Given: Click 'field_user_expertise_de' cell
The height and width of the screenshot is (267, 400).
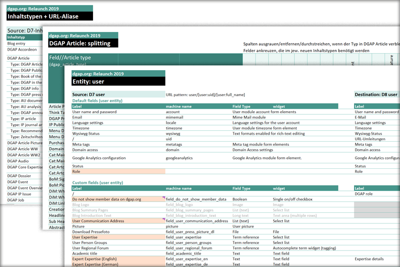Looking at the screenshot, I should tap(186, 264).
